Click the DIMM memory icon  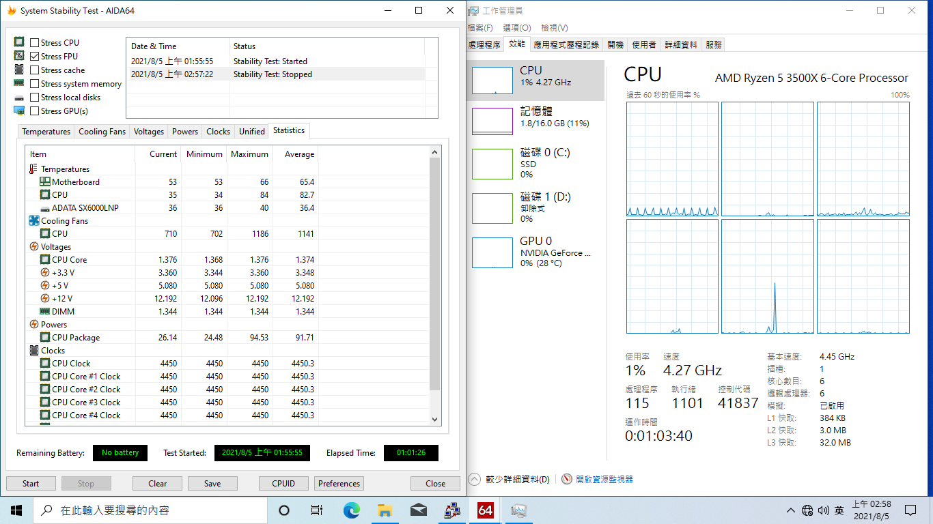click(45, 311)
